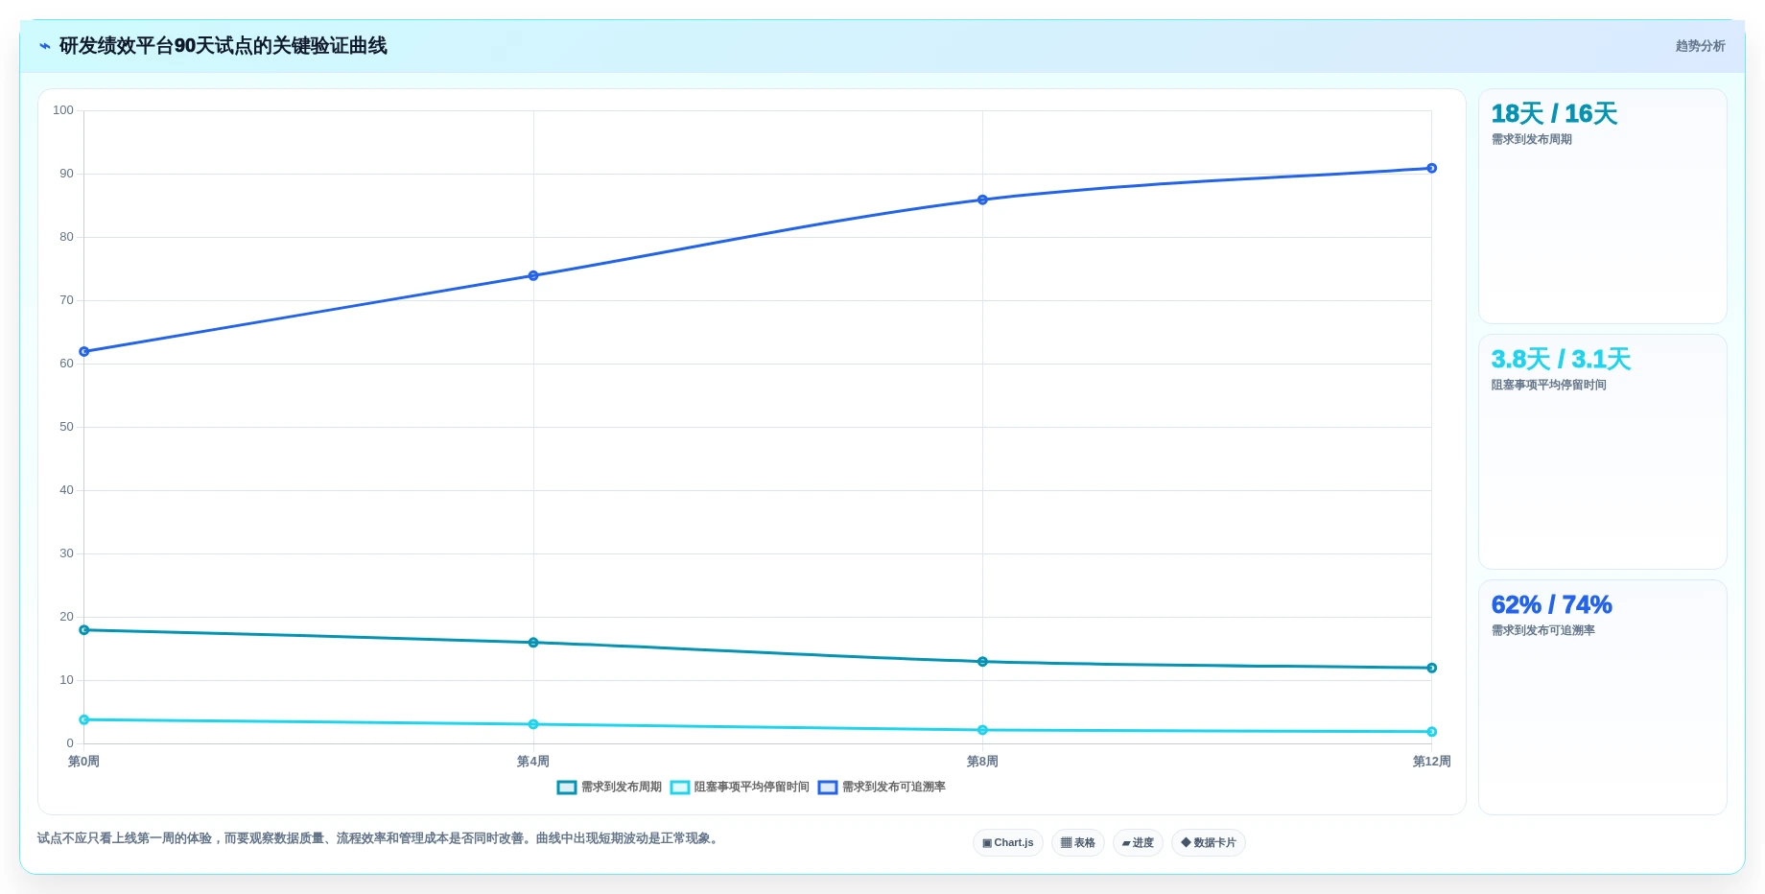Viewport: 1765px width, 894px height.
Task: Click the 第12周 x-axis label
Action: (x=1431, y=762)
